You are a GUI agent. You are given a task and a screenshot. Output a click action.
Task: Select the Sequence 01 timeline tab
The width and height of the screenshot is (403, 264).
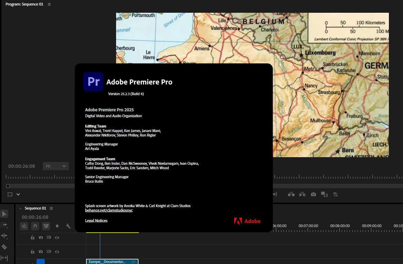pyautogui.click(x=35, y=208)
